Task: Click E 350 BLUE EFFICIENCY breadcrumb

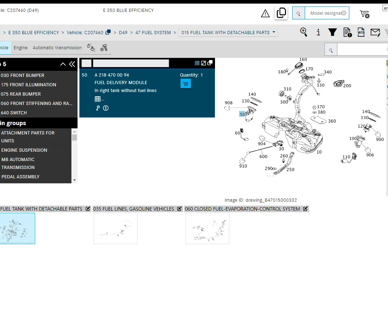Action: (x=34, y=32)
